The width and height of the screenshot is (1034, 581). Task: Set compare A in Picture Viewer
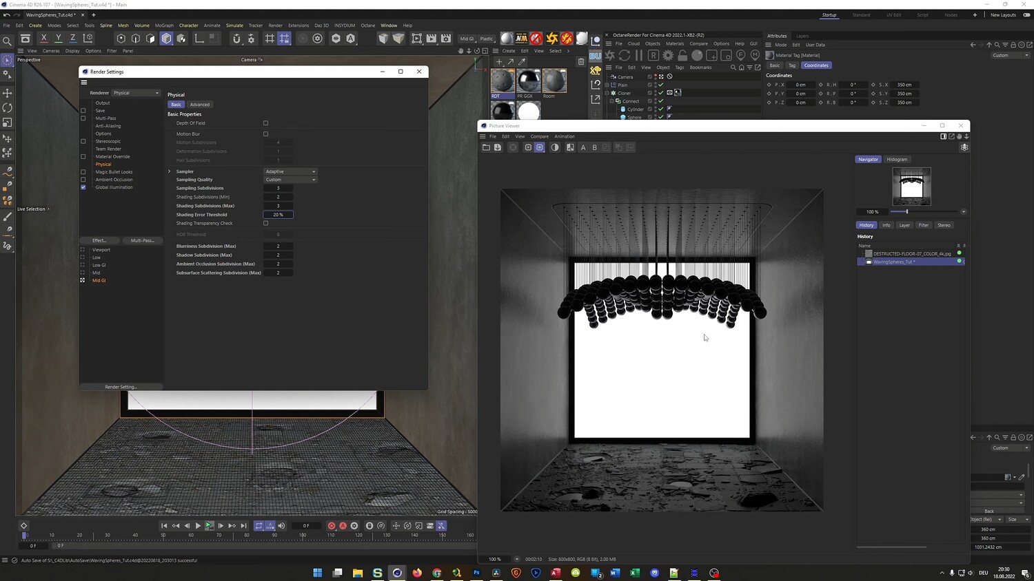(583, 147)
